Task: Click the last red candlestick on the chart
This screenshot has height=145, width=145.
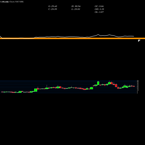Action: click(134, 86)
